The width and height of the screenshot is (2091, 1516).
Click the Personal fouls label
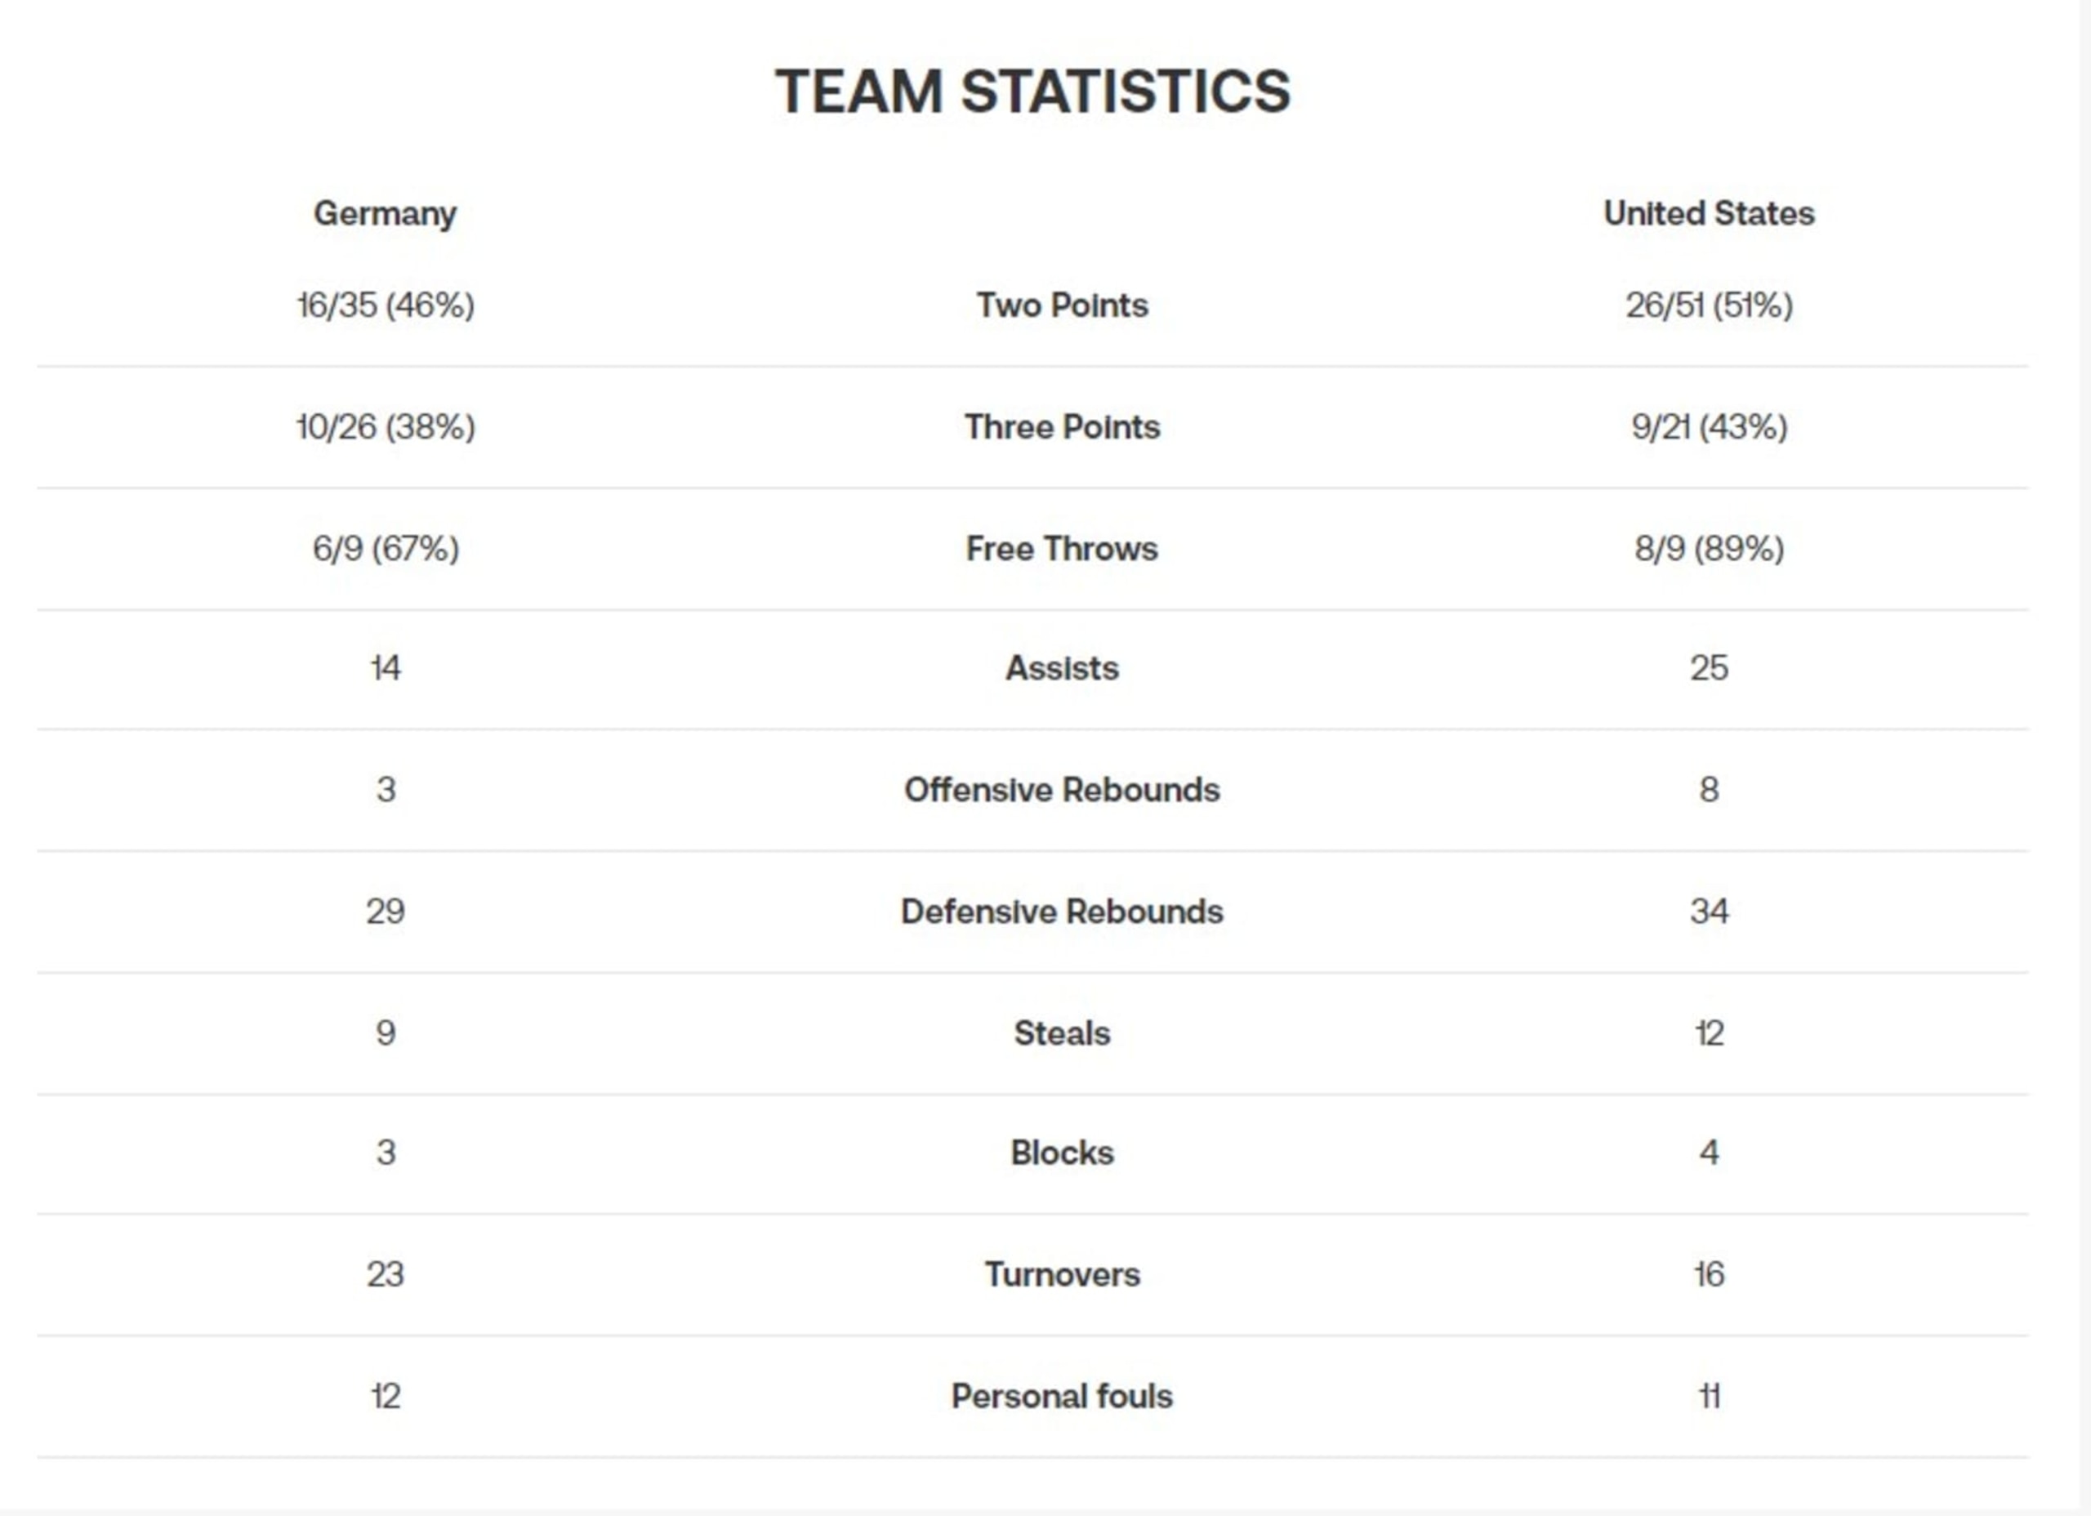coord(1062,1396)
